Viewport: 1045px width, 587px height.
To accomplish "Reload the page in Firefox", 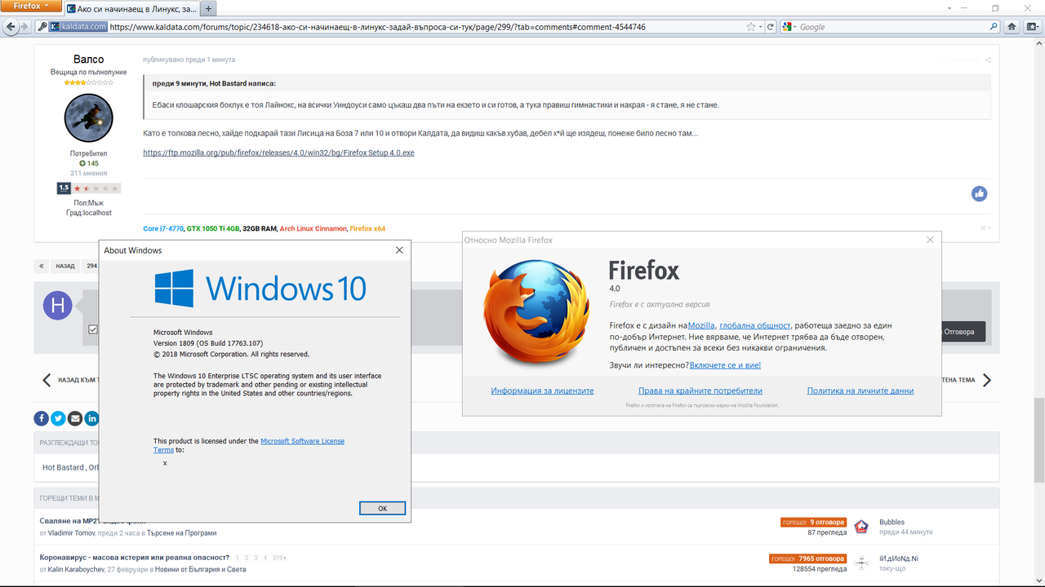I will (771, 27).
